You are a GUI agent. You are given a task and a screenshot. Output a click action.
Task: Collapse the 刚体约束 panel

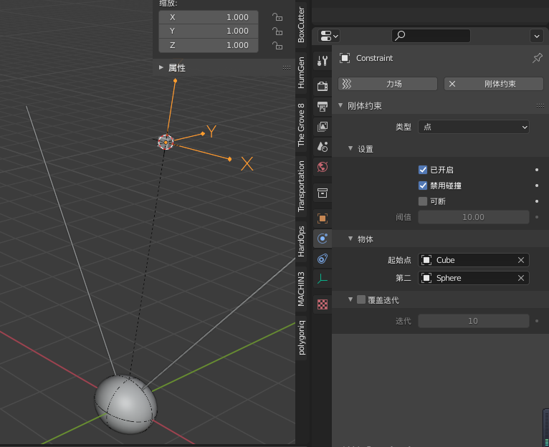coord(340,106)
